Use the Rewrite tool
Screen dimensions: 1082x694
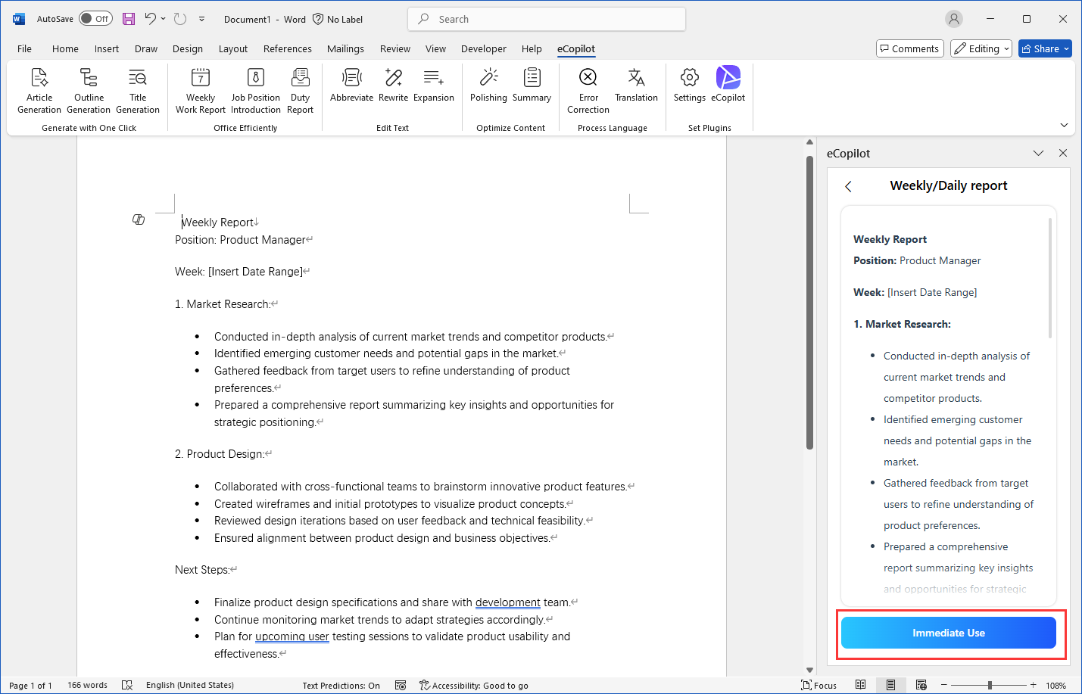pyautogui.click(x=392, y=85)
